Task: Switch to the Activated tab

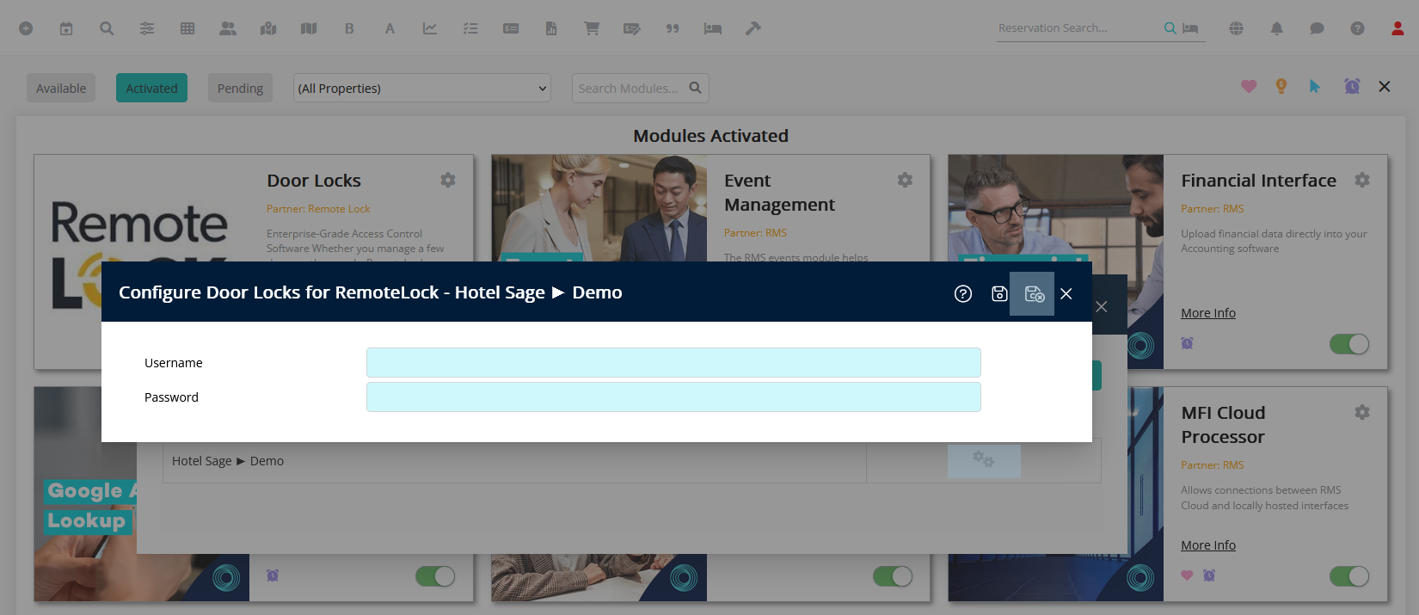Action: coord(151,88)
